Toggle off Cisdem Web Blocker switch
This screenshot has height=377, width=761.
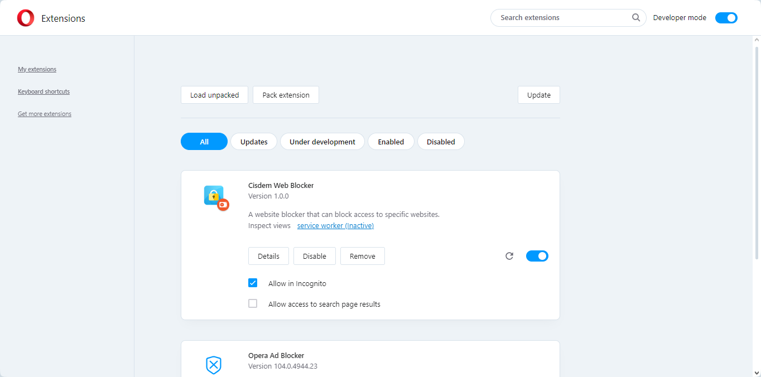tap(537, 256)
